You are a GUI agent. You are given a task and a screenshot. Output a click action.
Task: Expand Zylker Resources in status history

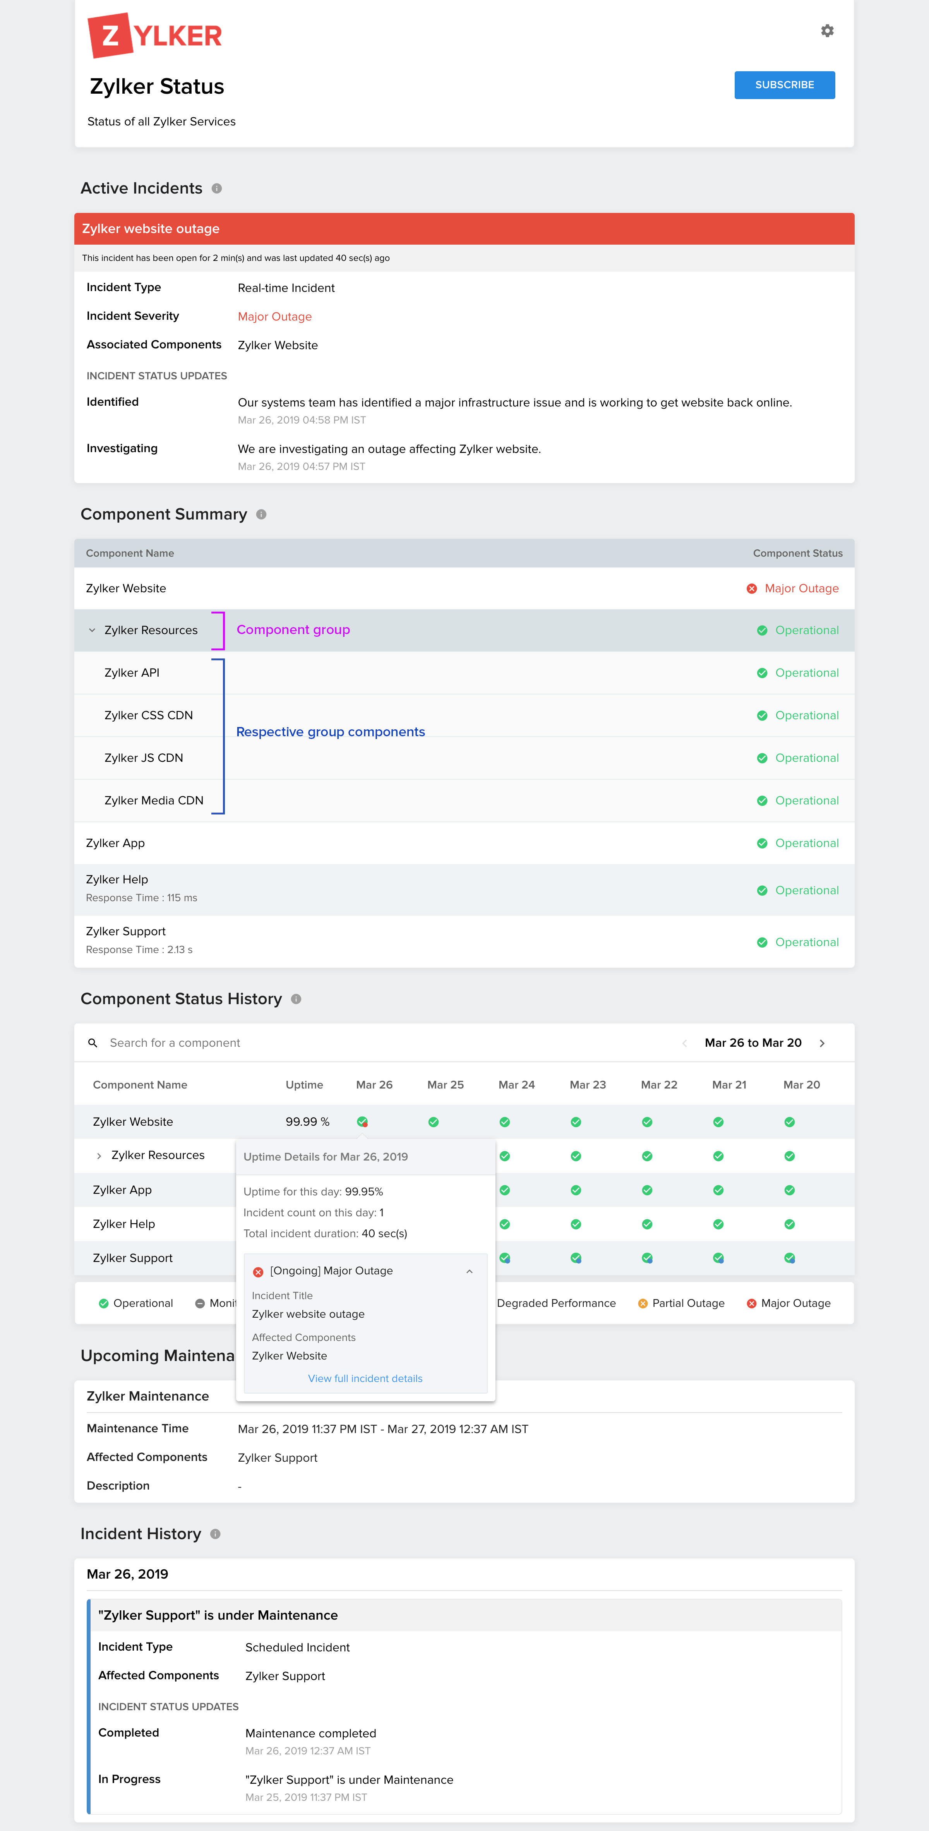pyautogui.click(x=99, y=1156)
